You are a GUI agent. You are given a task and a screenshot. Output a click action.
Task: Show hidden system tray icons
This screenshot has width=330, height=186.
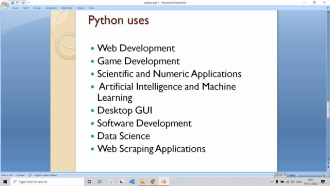coord(272,181)
